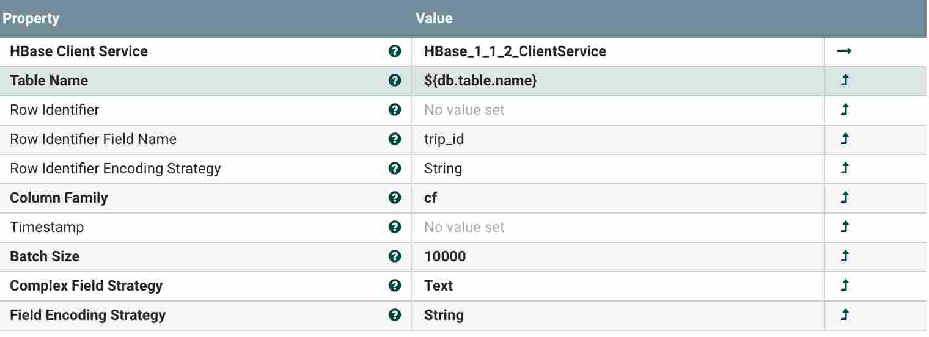Click help icon beside Row Identifier Field Name
This screenshot has width=929, height=337.
click(x=395, y=139)
